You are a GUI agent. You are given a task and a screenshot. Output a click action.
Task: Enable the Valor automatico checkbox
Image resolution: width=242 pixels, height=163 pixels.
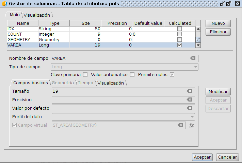pyautogui.click(x=132, y=75)
